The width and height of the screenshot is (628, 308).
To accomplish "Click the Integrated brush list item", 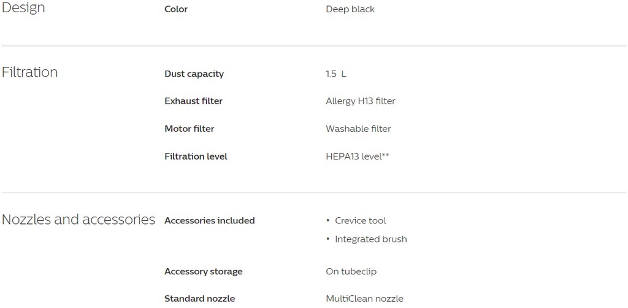I will 370,239.
